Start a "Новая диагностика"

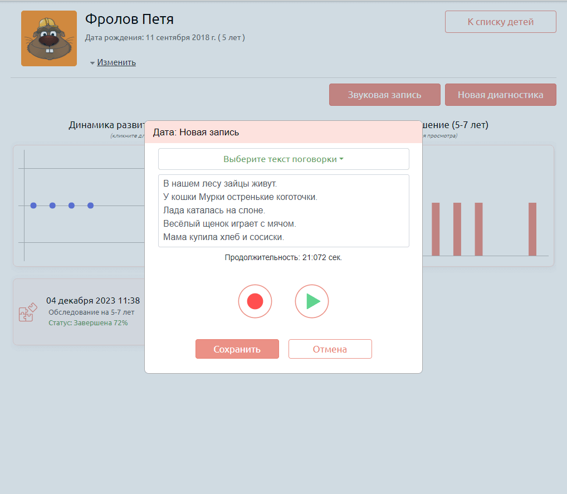500,95
